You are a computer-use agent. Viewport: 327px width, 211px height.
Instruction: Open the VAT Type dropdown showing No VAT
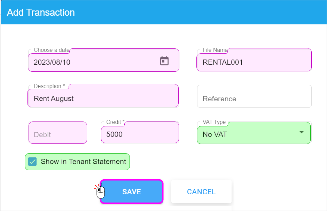247,134
